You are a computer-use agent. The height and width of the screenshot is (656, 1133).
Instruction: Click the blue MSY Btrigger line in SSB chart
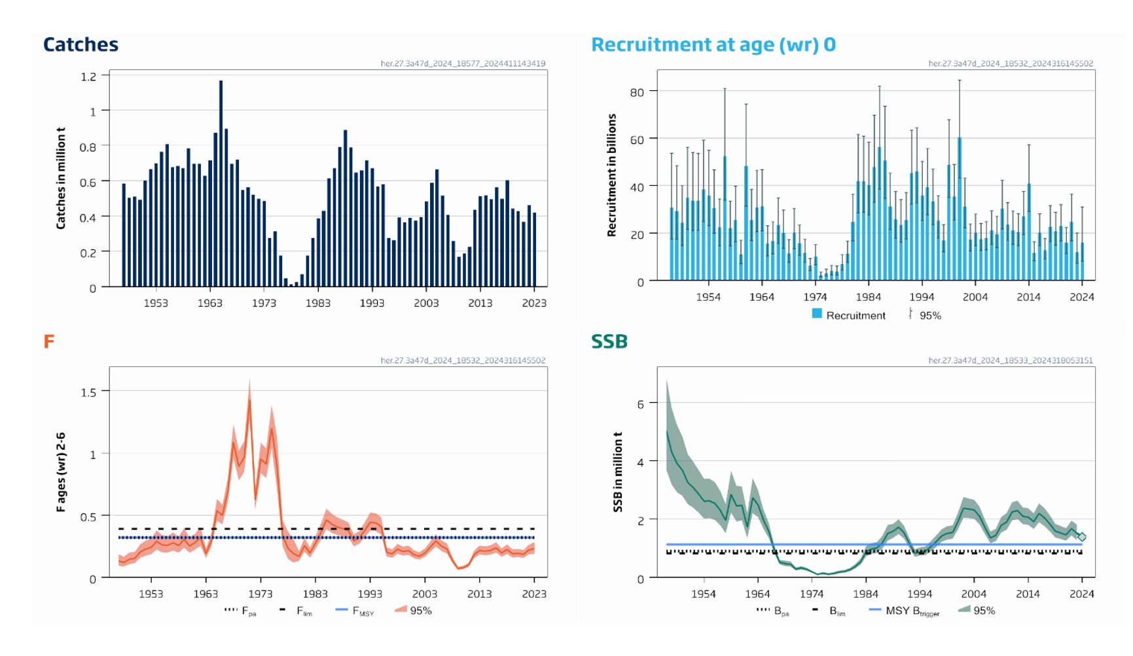click(874, 544)
